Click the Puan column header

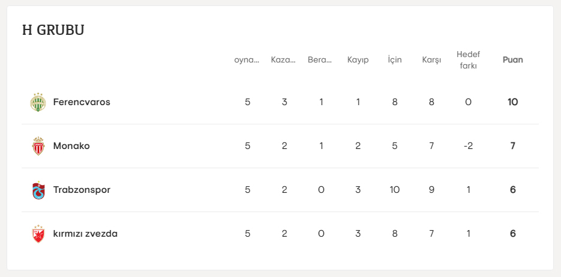(512, 60)
